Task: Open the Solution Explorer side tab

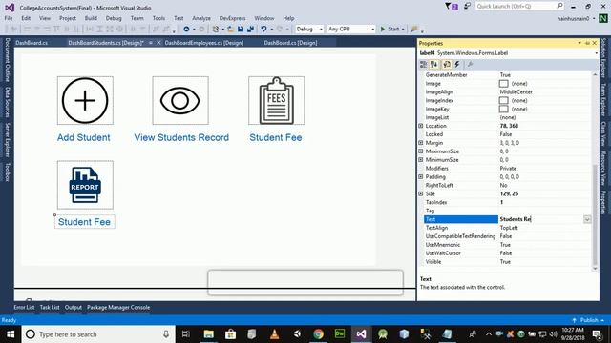Action: point(603,57)
